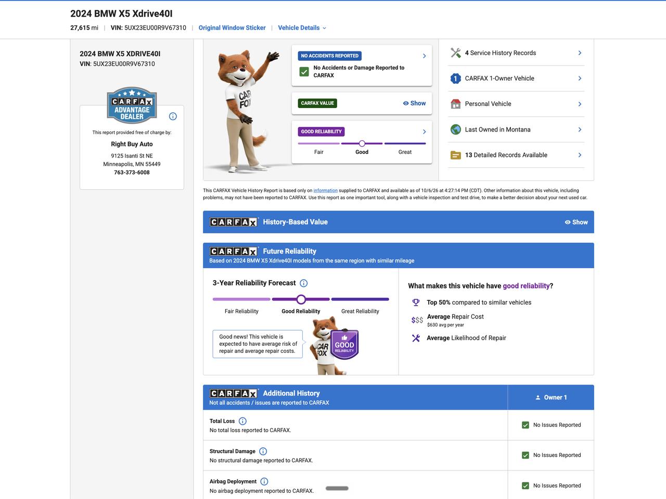Click the CARFAX 1-Owner badge icon
This screenshot has height=499, width=666.
click(456, 78)
